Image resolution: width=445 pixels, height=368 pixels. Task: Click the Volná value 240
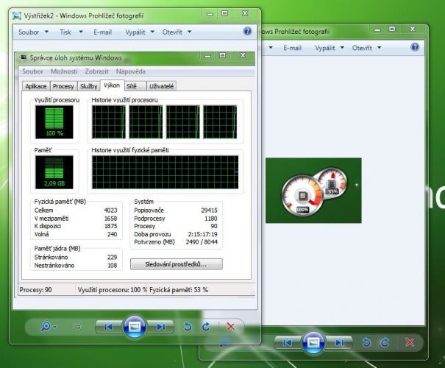[x=112, y=234]
